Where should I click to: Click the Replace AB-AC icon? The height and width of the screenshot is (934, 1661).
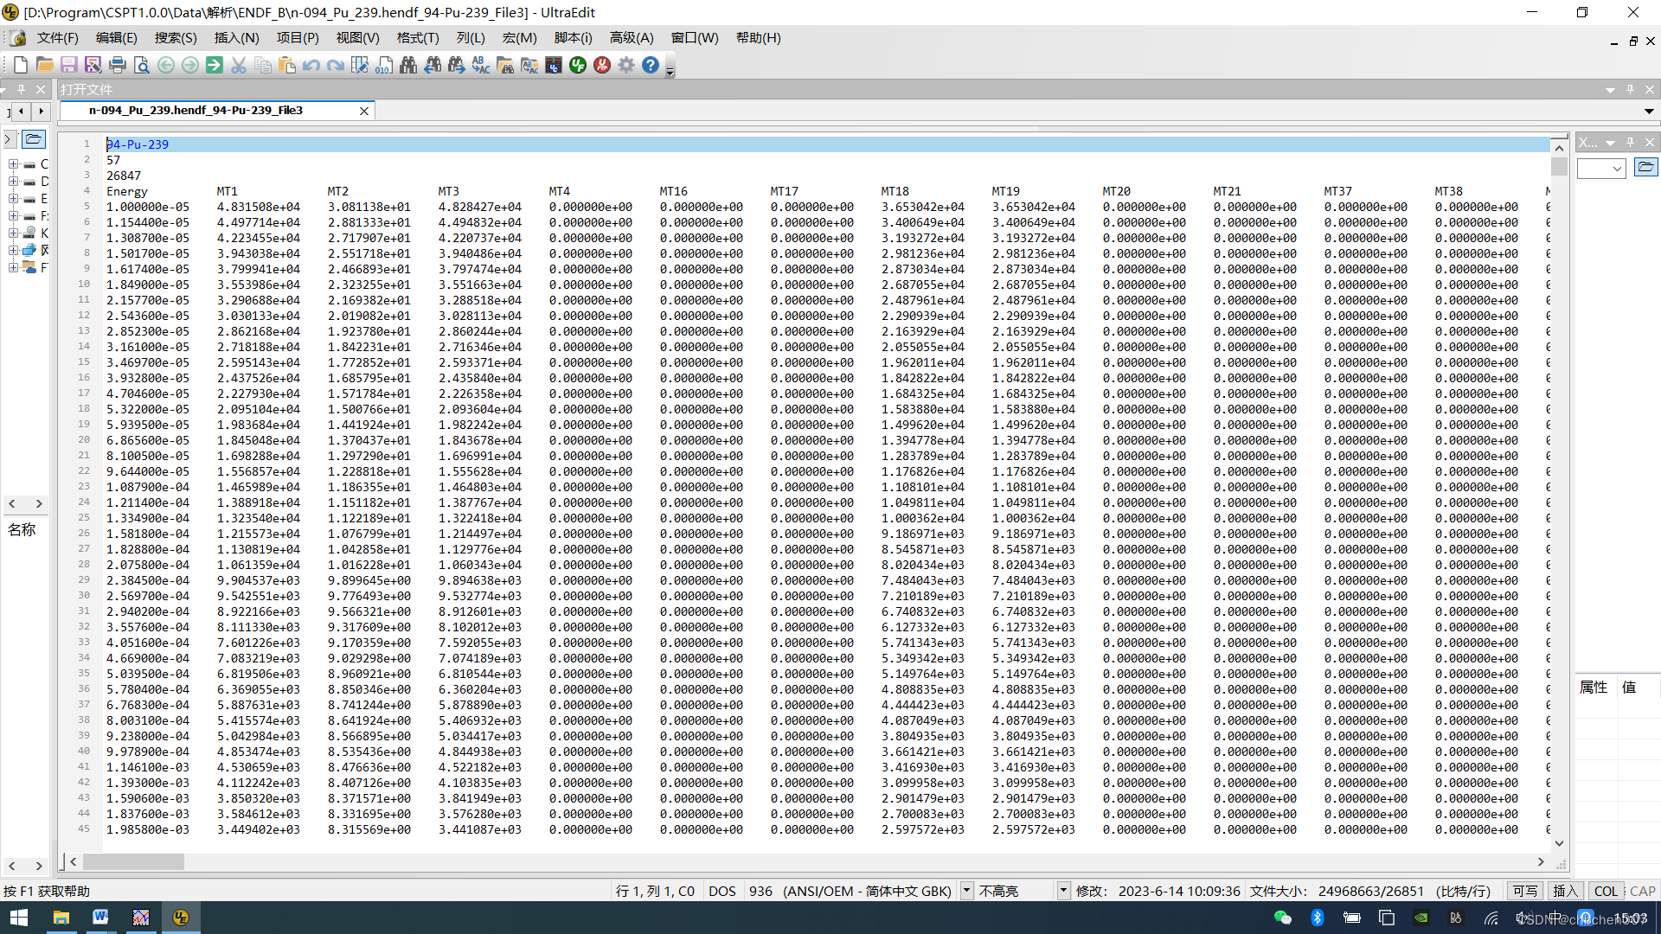[481, 65]
